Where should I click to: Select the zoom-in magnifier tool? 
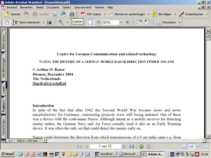61,23
